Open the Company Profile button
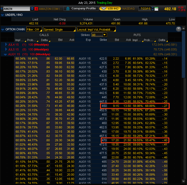Viewport: 187px width, 185px height. [x=81, y=8]
